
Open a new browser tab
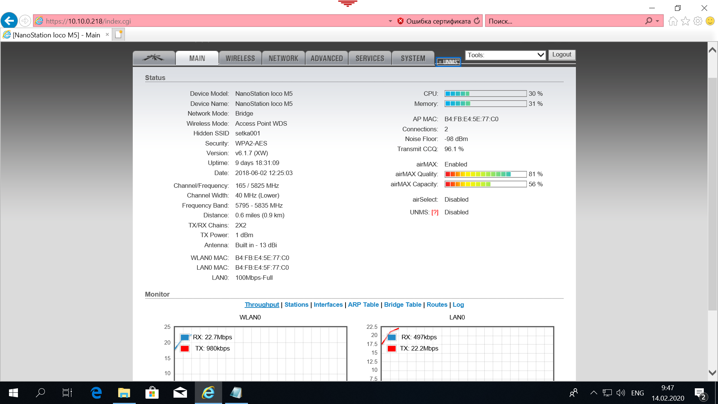(119, 34)
